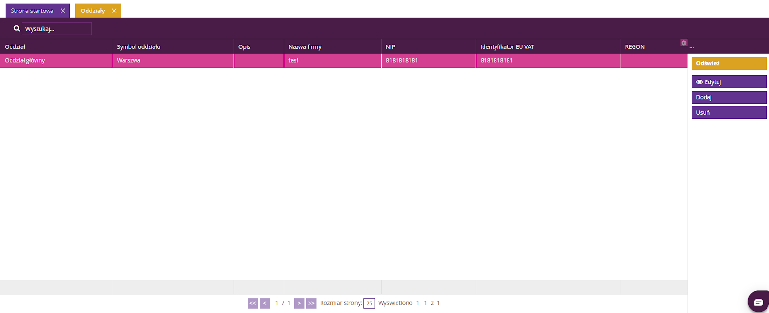Image resolution: width=769 pixels, height=313 pixels.
Task: Click the Wyszukaj search field
Action: tap(57, 29)
